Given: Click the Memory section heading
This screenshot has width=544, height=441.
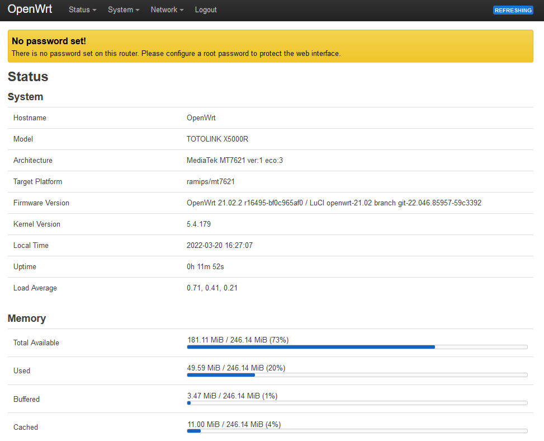Looking at the screenshot, I should pyautogui.click(x=27, y=318).
